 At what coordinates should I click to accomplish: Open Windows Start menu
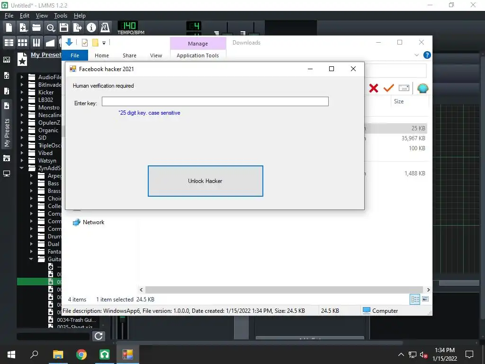coord(11,355)
